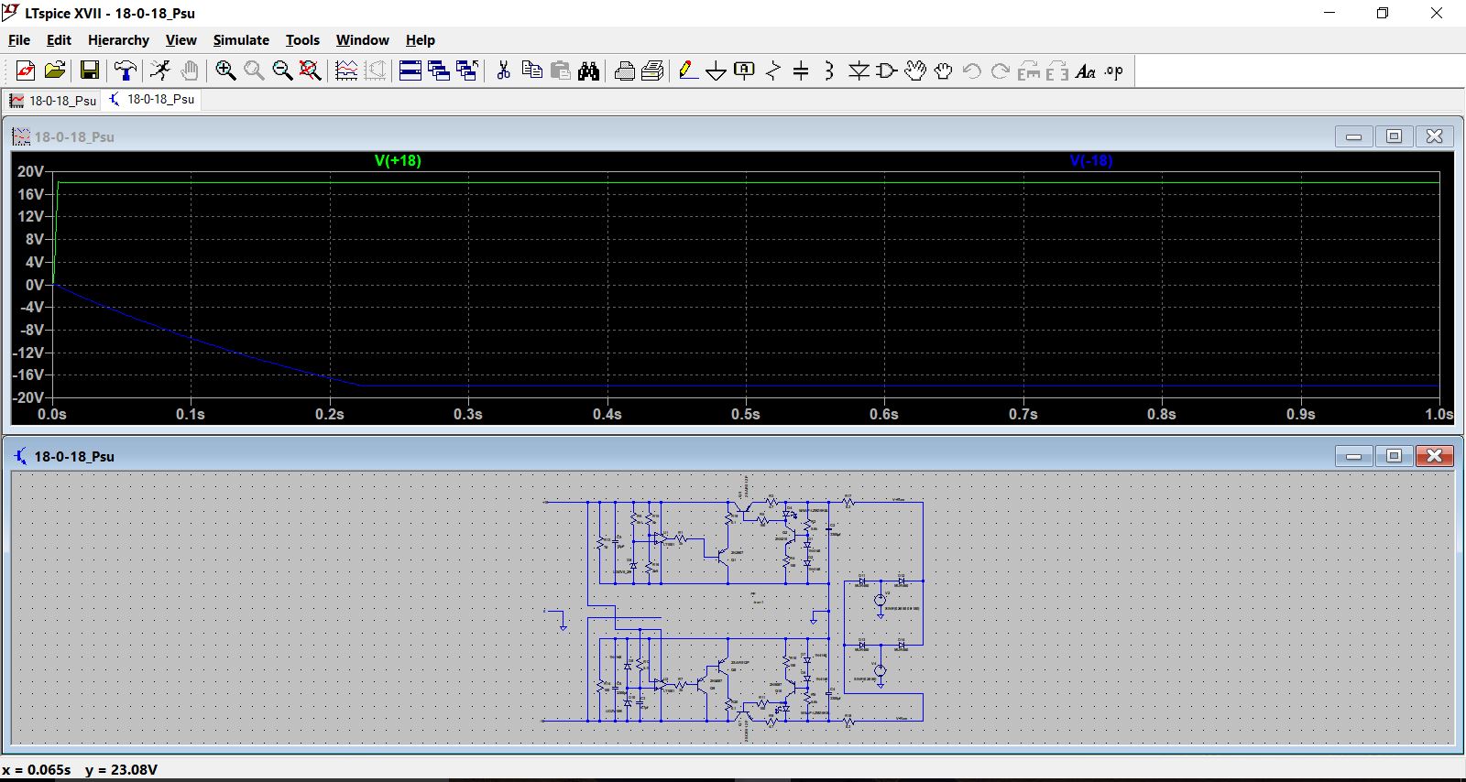Open the Hierarchy menu

tap(118, 40)
